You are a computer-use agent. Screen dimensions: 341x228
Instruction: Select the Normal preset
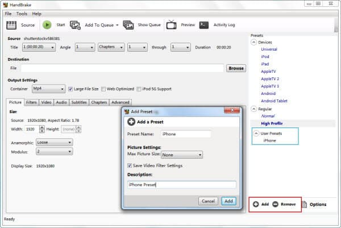coord(268,116)
